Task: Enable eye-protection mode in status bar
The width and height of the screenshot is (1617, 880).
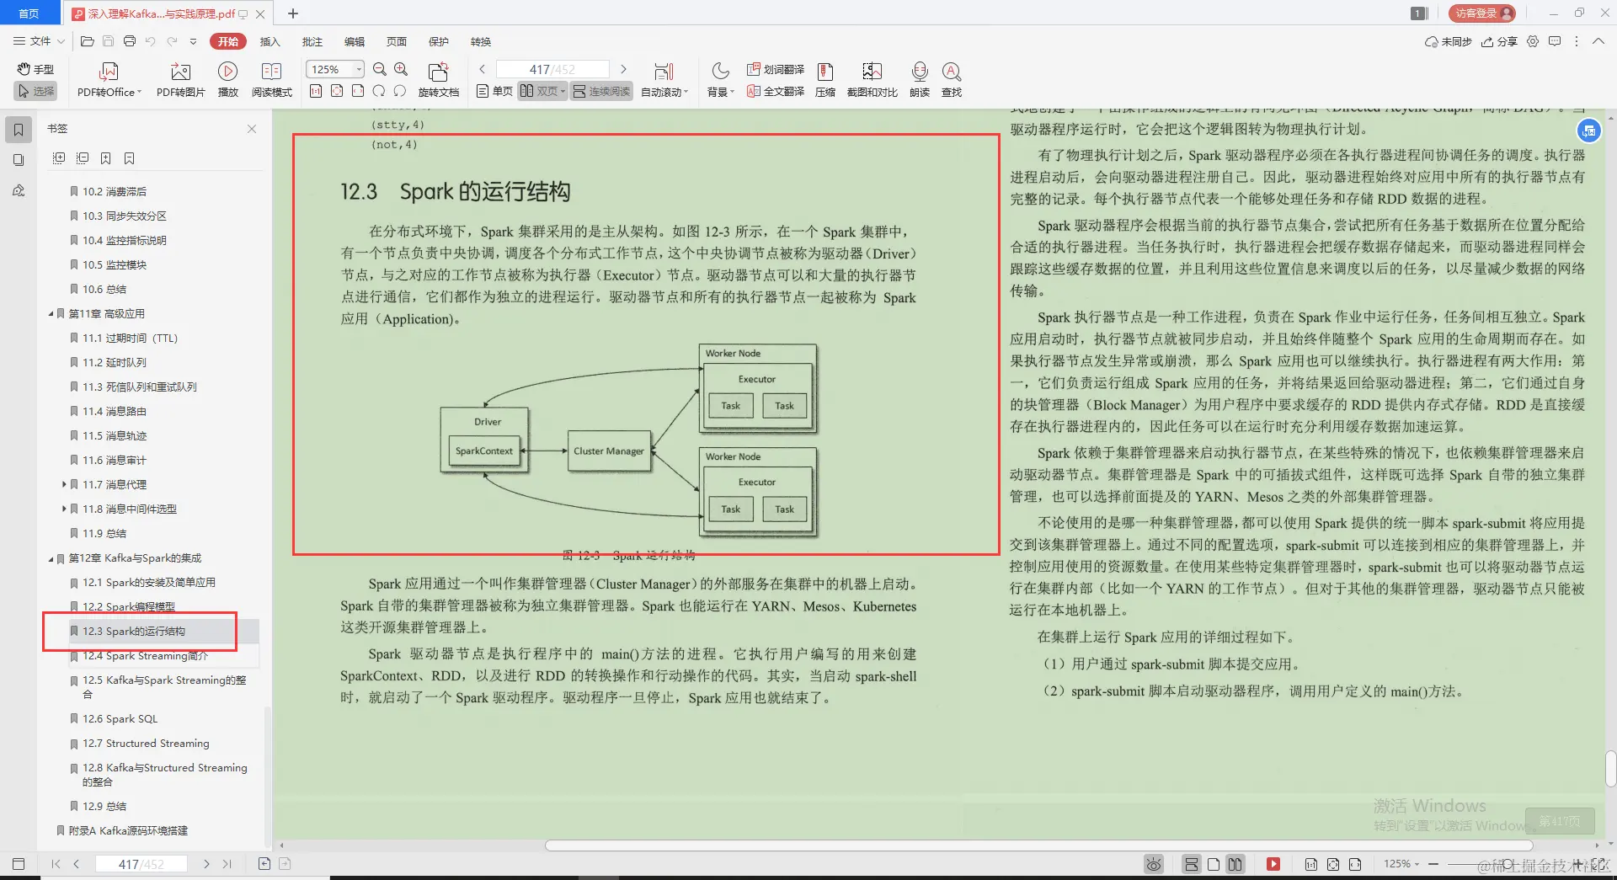Action: point(1153,864)
